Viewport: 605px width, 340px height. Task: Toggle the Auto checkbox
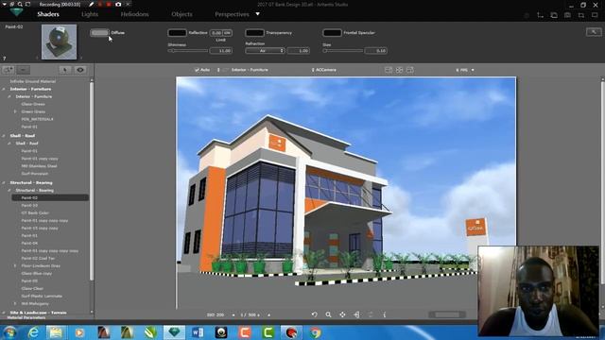(x=197, y=70)
